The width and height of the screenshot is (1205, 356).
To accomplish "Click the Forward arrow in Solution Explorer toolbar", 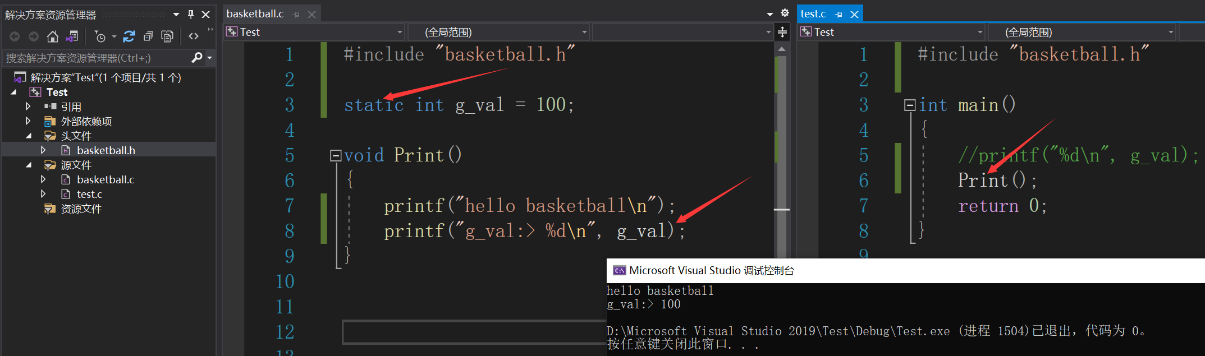I will [x=34, y=36].
